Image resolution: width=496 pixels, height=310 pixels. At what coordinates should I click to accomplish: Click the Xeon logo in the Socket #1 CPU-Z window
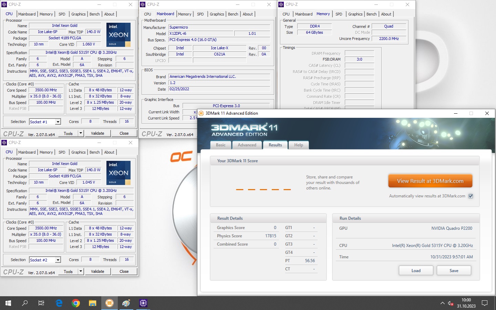[x=118, y=35]
